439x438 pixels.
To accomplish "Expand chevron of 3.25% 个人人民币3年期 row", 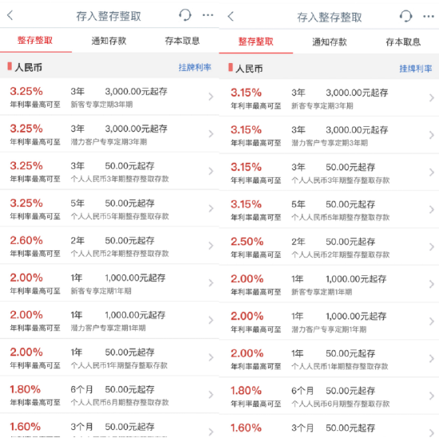I will (x=211, y=172).
